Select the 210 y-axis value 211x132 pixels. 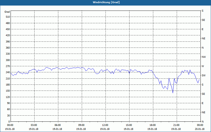pos(8,78)
